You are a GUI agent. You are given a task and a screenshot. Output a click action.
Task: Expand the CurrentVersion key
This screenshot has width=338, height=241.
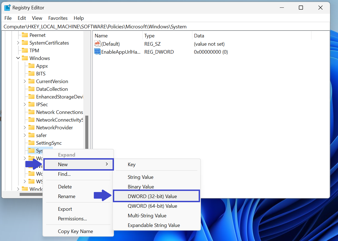(x=25, y=81)
